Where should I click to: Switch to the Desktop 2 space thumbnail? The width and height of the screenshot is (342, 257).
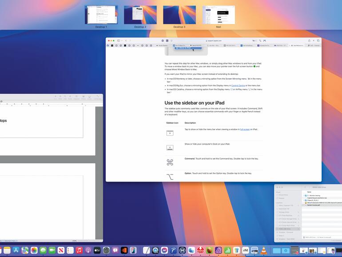140,15
